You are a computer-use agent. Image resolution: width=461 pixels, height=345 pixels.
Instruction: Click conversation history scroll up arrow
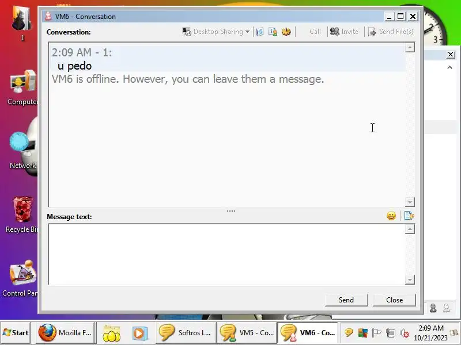tap(410, 48)
